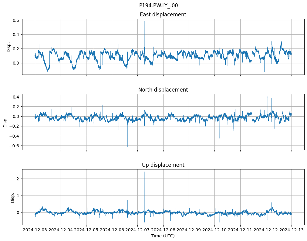Select the 2024-12-03 date tick label
Viewport: 307px width, 241px height.
click(x=35, y=230)
